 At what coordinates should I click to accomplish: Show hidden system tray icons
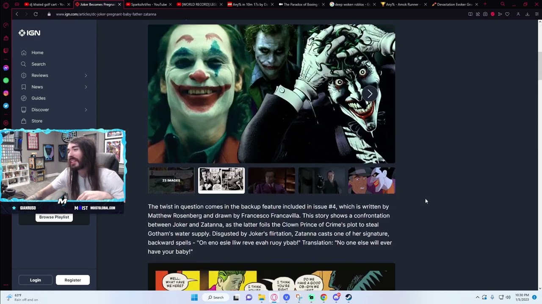coord(477,297)
